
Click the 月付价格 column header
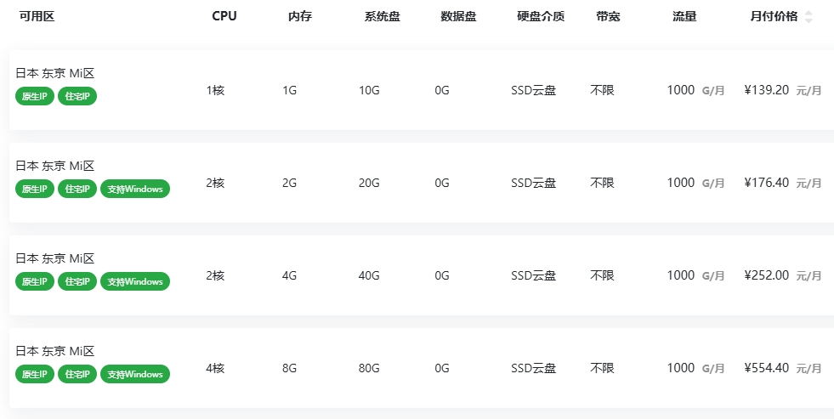point(774,16)
